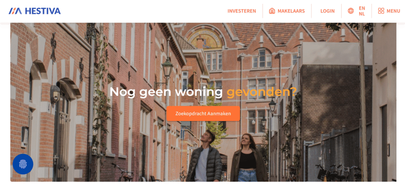Go to the MAKELAARS page text
This screenshot has height=186, width=405.
[x=291, y=11]
